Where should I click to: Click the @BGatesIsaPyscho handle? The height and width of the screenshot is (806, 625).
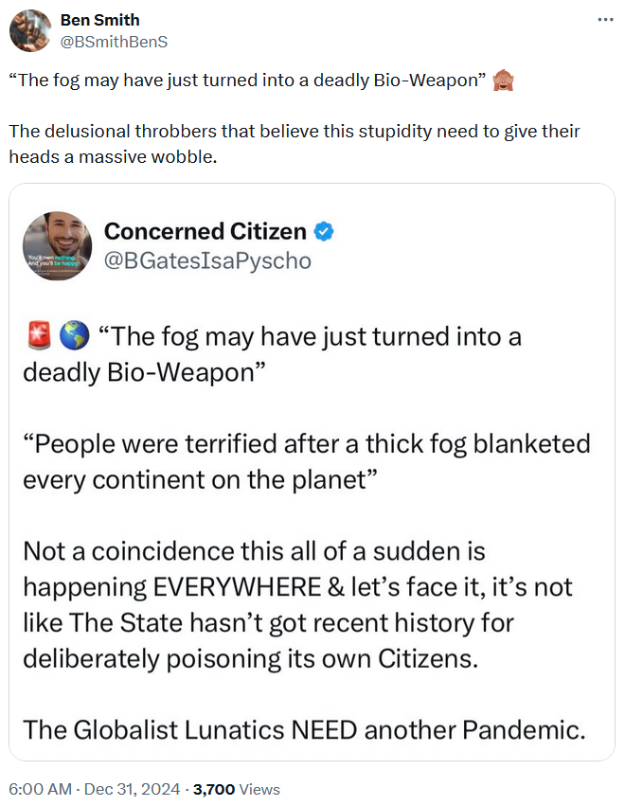pyautogui.click(x=206, y=260)
